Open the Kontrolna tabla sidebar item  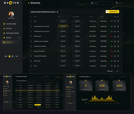(10, 24)
